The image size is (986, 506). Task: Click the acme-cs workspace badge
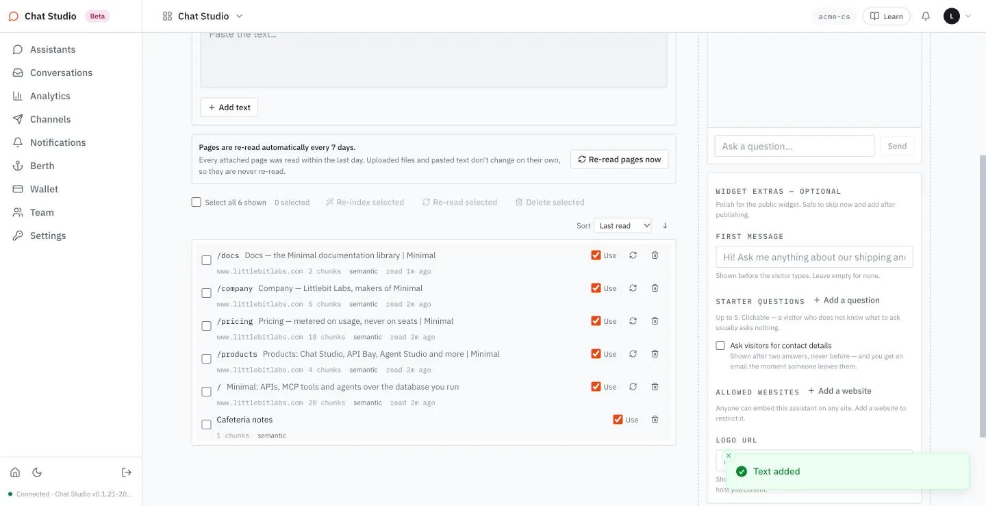834,16
